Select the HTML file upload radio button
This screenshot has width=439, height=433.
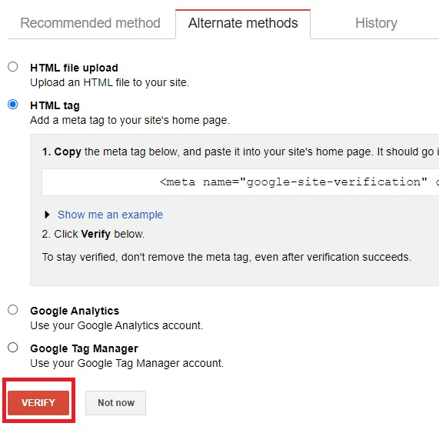click(13, 67)
